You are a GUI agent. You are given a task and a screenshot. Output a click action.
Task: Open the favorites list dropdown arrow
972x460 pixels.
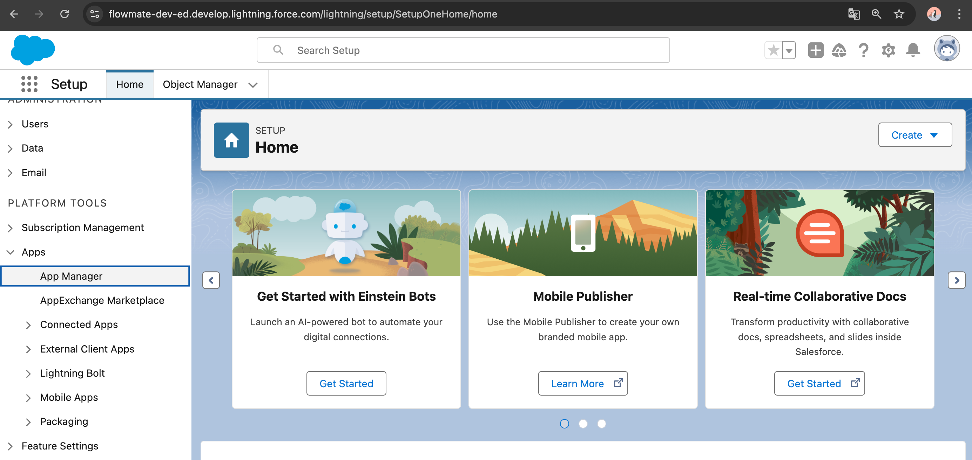coord(789,50)
